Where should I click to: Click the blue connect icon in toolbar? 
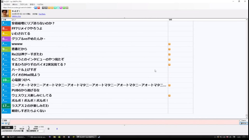[x=36, y=8]
